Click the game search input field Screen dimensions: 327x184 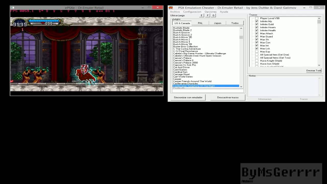(x=208, y=91)
